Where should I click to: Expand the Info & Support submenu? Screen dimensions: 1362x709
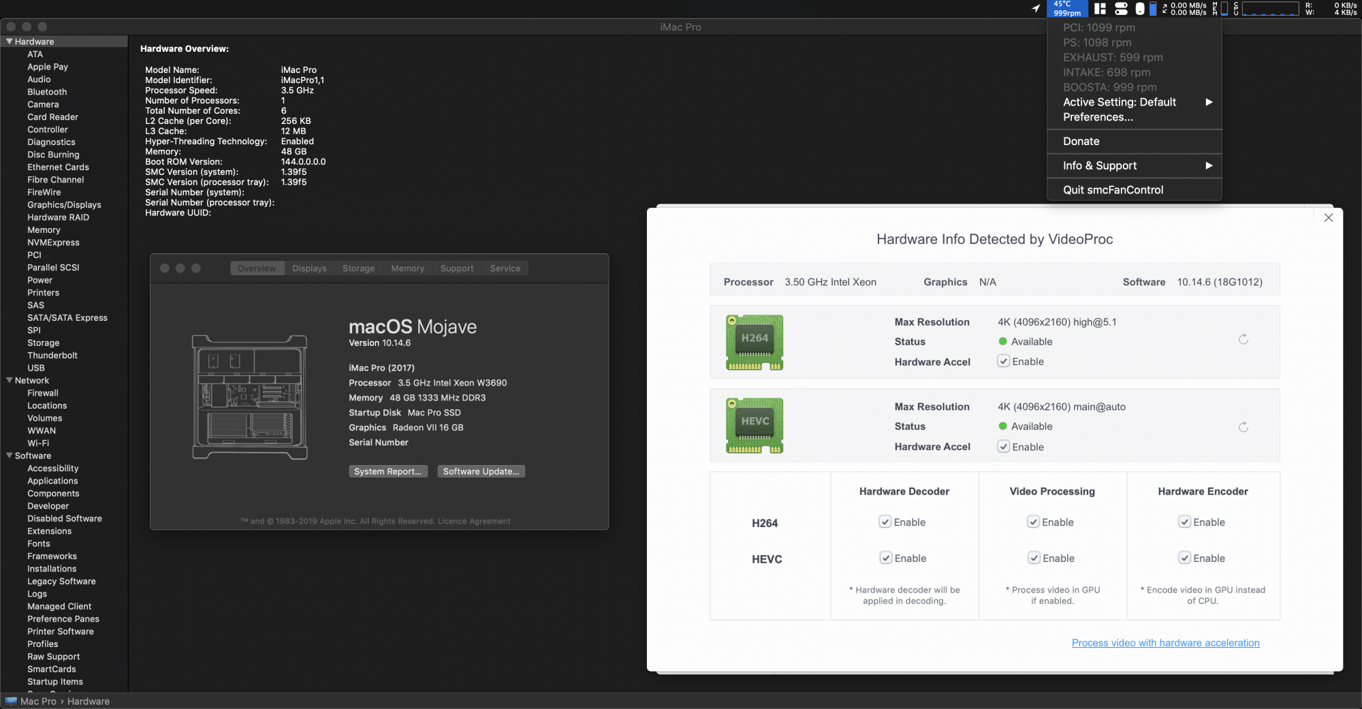coord(1135,166)
